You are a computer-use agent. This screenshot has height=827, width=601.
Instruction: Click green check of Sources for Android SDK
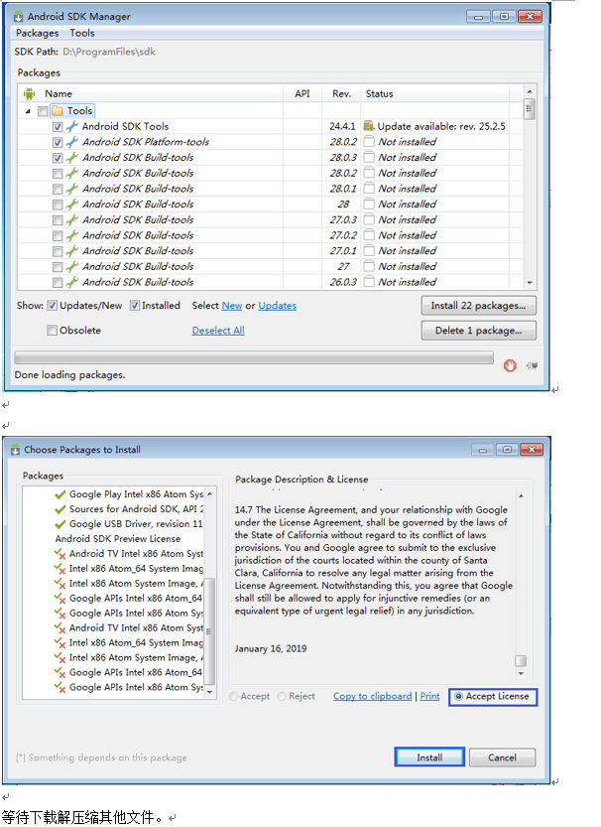click(60, 509)
